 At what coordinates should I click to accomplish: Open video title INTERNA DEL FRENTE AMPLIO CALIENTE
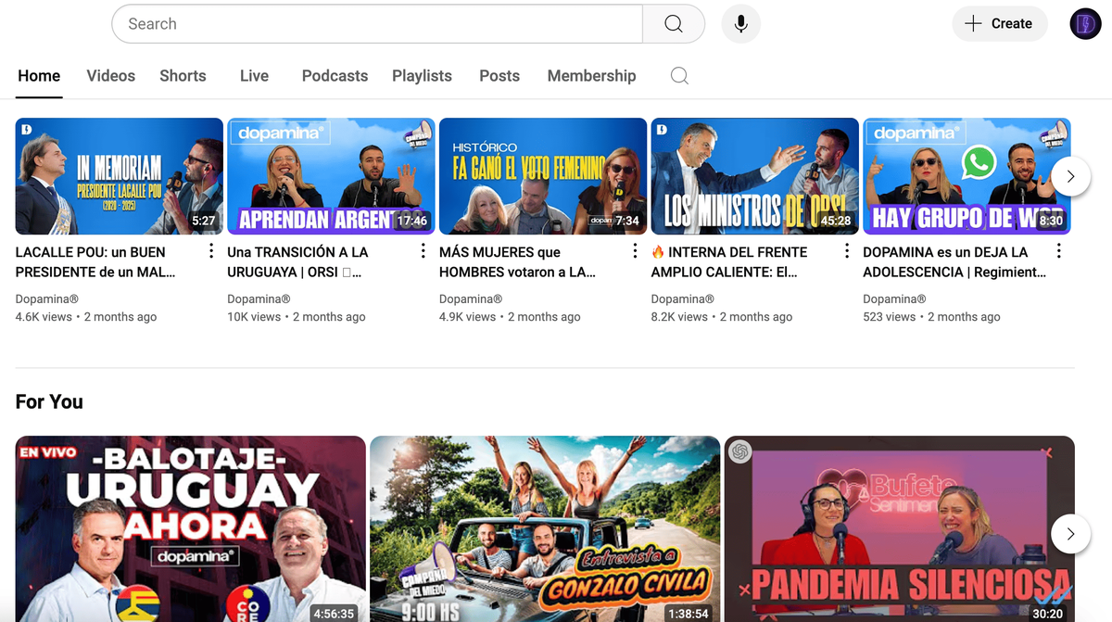pos(729,261)
